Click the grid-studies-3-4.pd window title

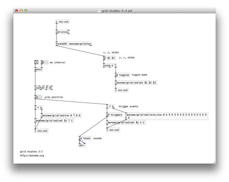click(x=116, y=11)
